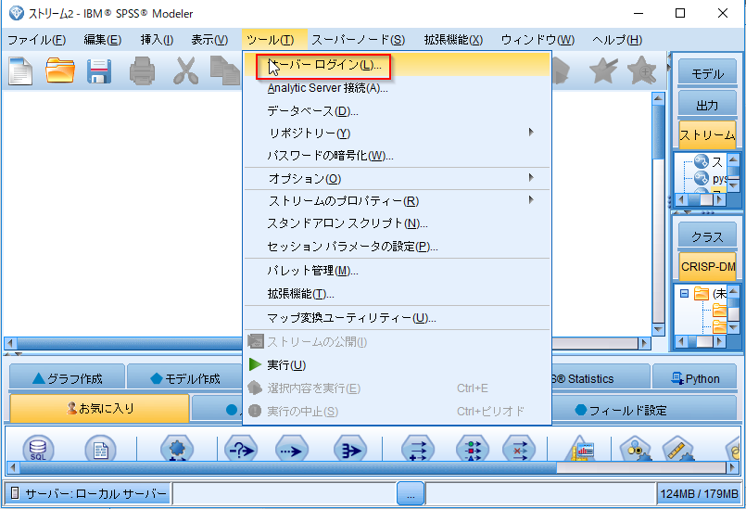The image size is (746, 509).
Task: Select the Auto Numeric ruler node icon
Action: pyautogui.click(x=679, y=448)
